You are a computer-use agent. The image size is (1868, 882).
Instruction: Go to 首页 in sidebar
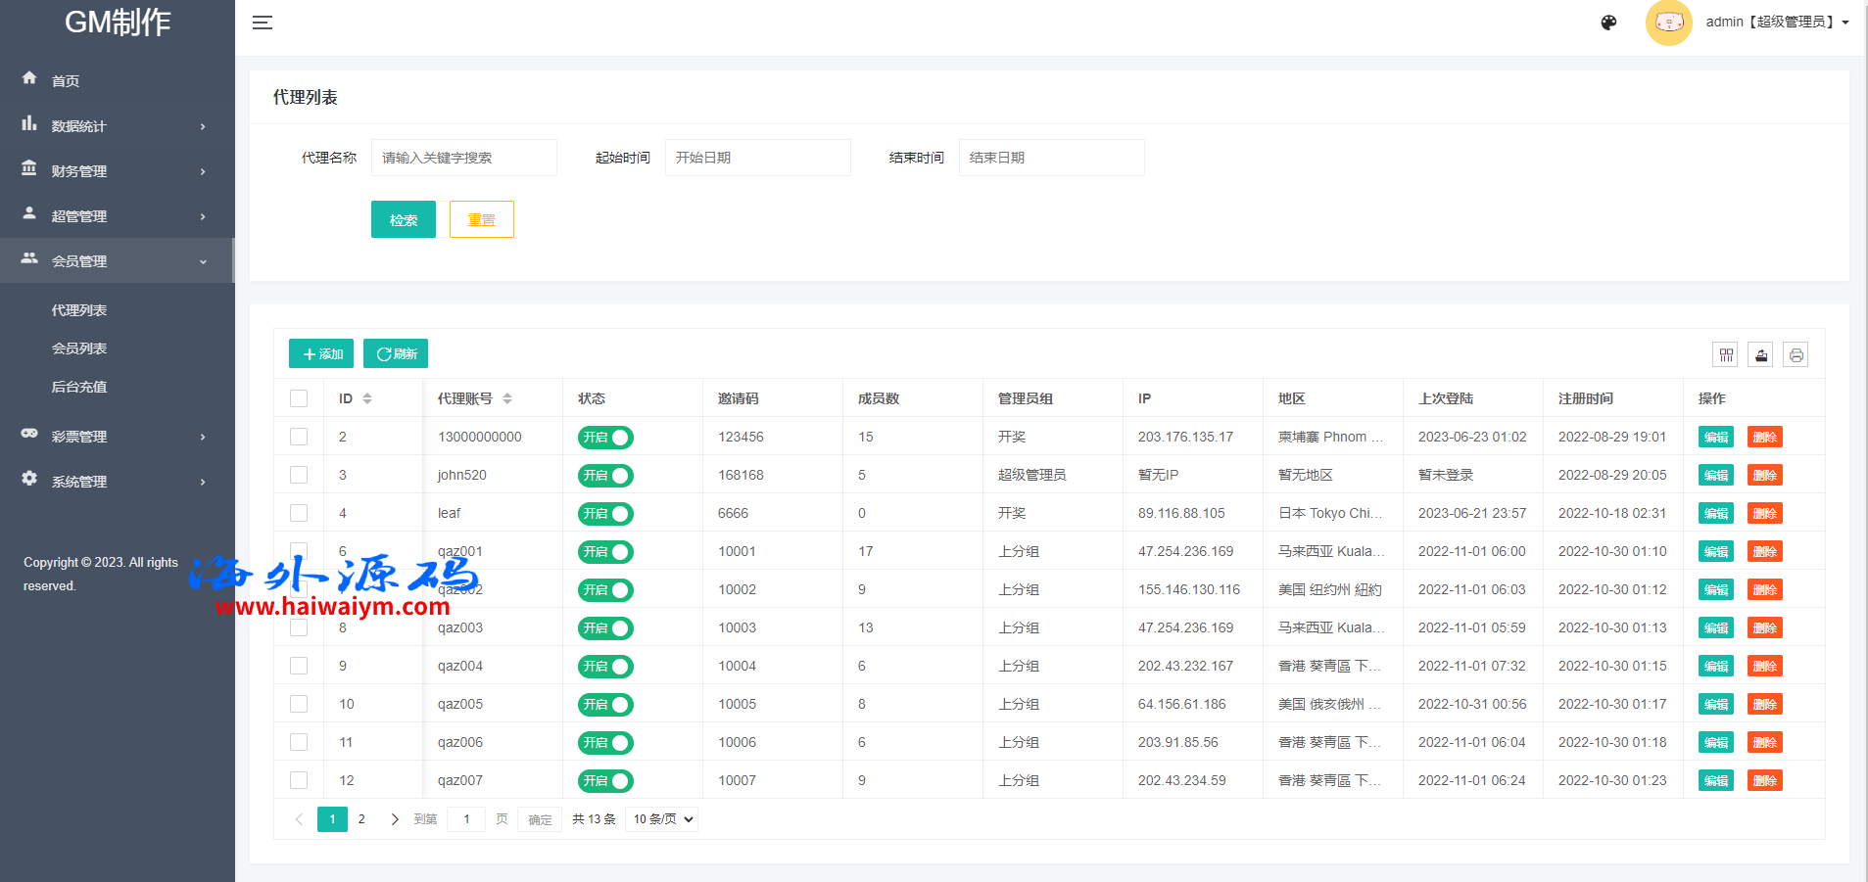pos(66,81)
